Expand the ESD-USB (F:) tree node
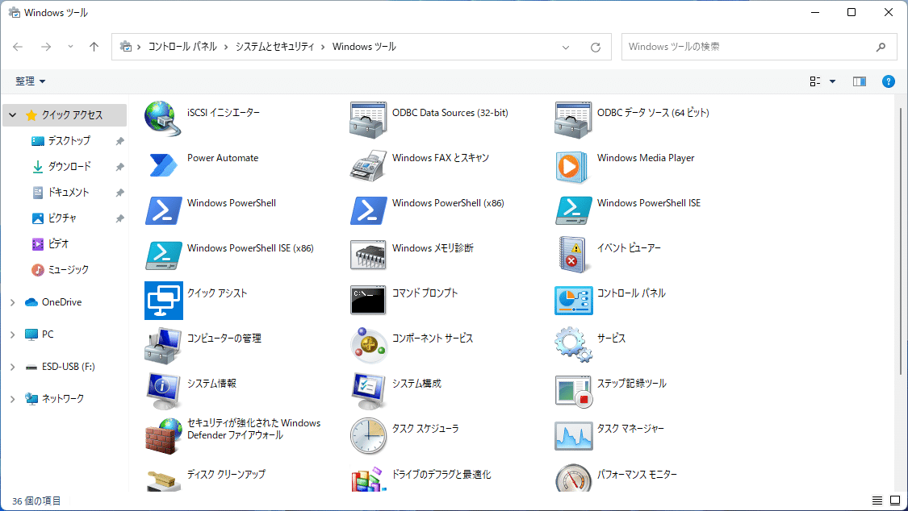This screenshot has height=511, width=908. [x=13, y=367]
